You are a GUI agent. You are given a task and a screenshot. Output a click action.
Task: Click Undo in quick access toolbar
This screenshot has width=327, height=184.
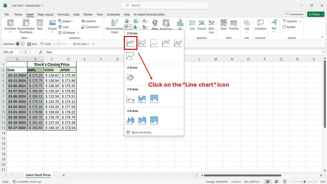pos(46,44)
